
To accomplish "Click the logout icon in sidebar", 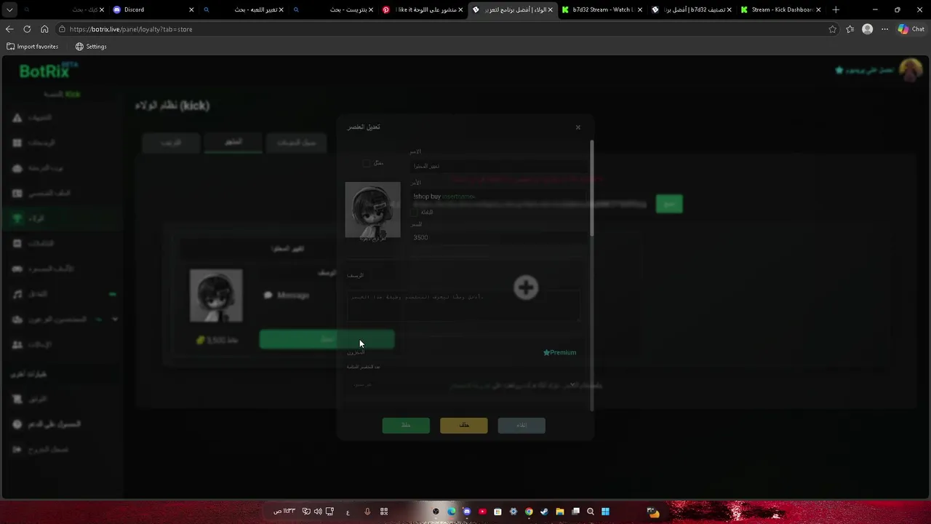I will pos(17,449).
